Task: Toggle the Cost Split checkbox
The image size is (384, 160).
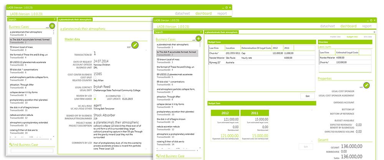Action: coord(94,77)
